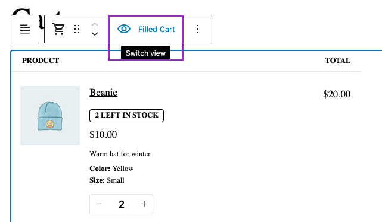Select the Beanie hat thumbnail image
382x222 pixels.
tap(50, 116)
